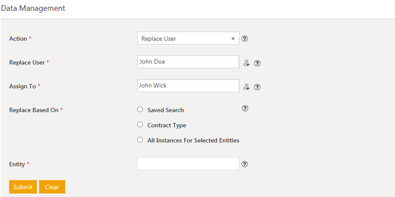
Task: Select All Instances For Selected Entities
Action: (x=140, y=140)
